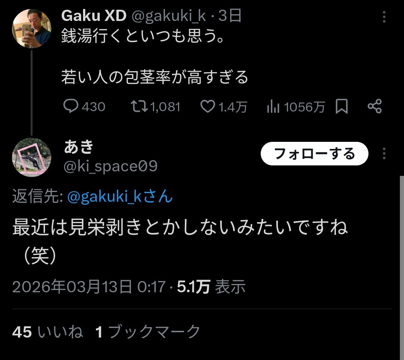Click the 1 ブックマーク count

[148, 332]
